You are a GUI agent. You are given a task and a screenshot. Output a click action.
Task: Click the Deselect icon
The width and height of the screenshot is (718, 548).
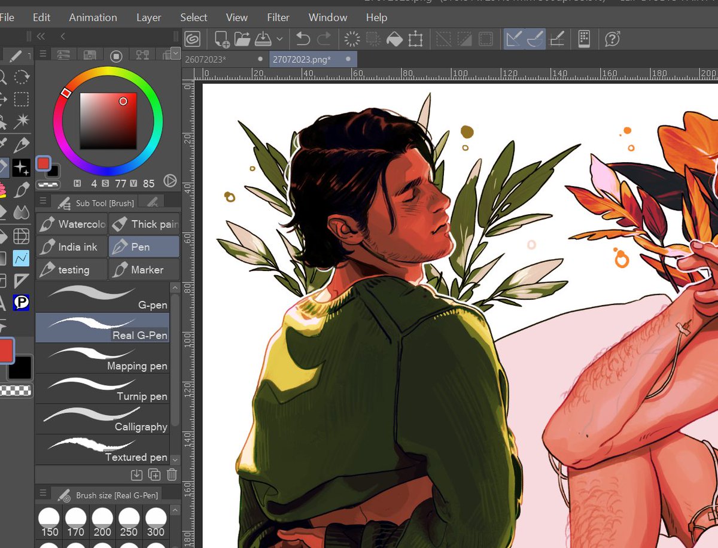coord(443,39)
